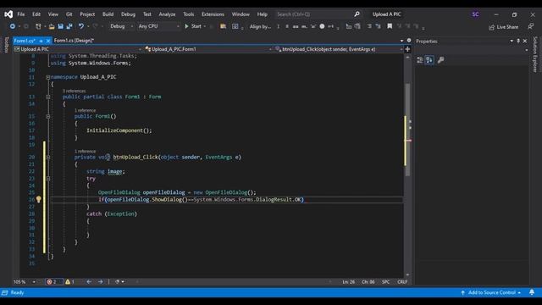Open the Properties window options dropdown arrow
542x305 pixels.
click(512, 41)
